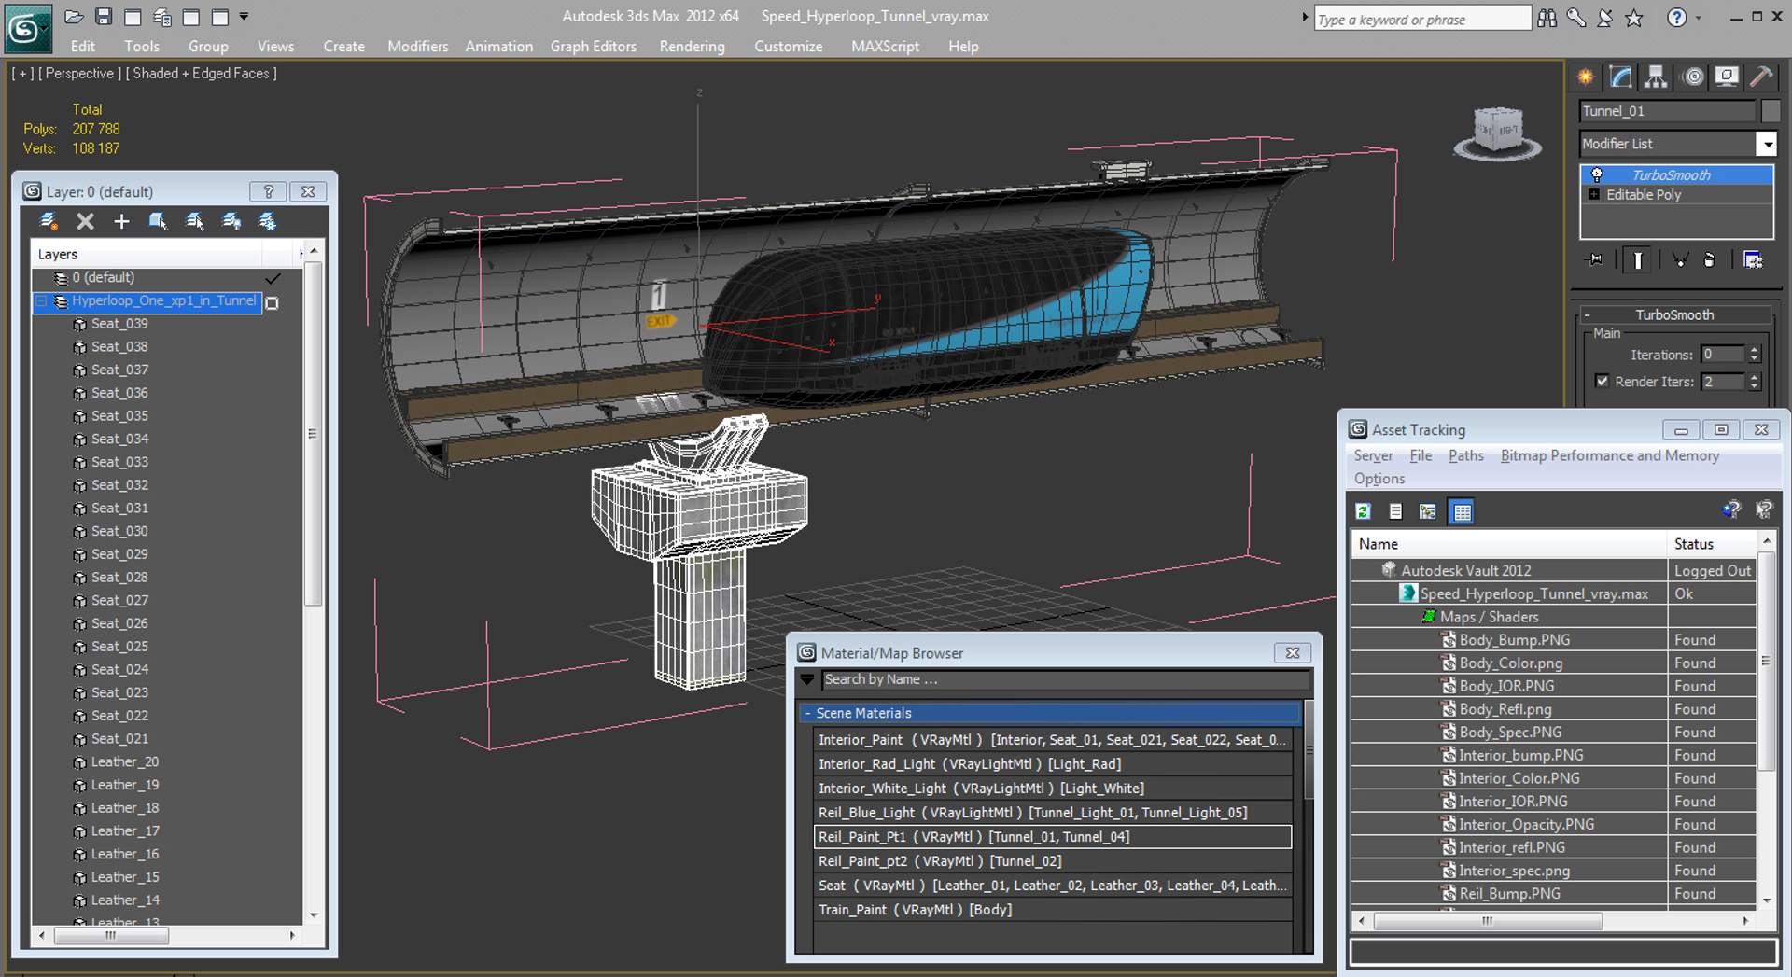
Task: Open the viewport [+] menu label
Action: pyautogui.click(x=22, y=73)
